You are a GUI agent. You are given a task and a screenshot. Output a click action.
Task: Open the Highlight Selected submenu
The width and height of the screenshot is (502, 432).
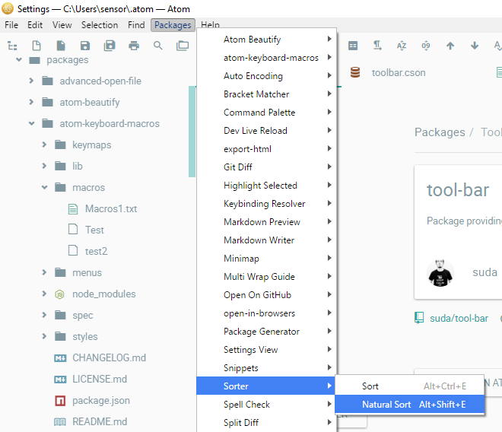point(266,186)
